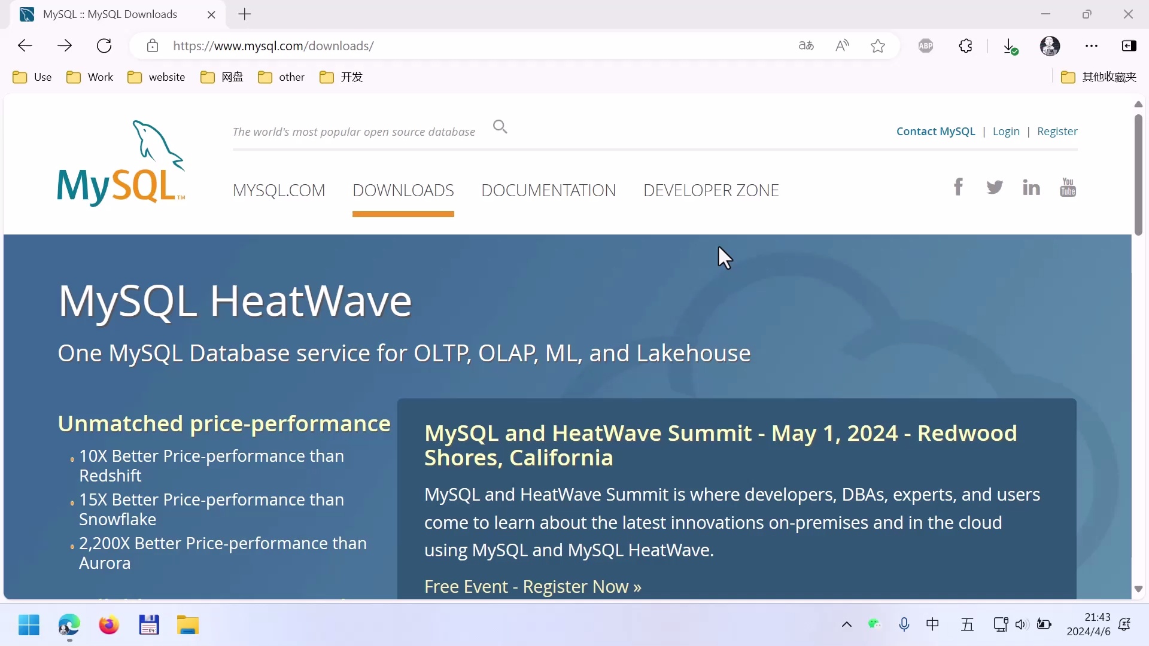Screen dimensions: 1149x646
Task: Expand the website bookmarks folder
Action: [156, 77]
